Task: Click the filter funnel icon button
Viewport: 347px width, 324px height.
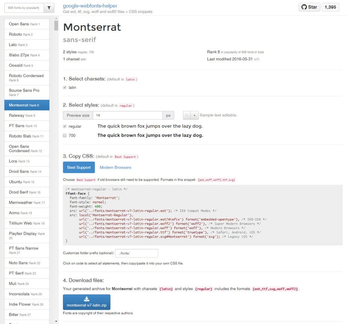Action: tap(49, 8)
